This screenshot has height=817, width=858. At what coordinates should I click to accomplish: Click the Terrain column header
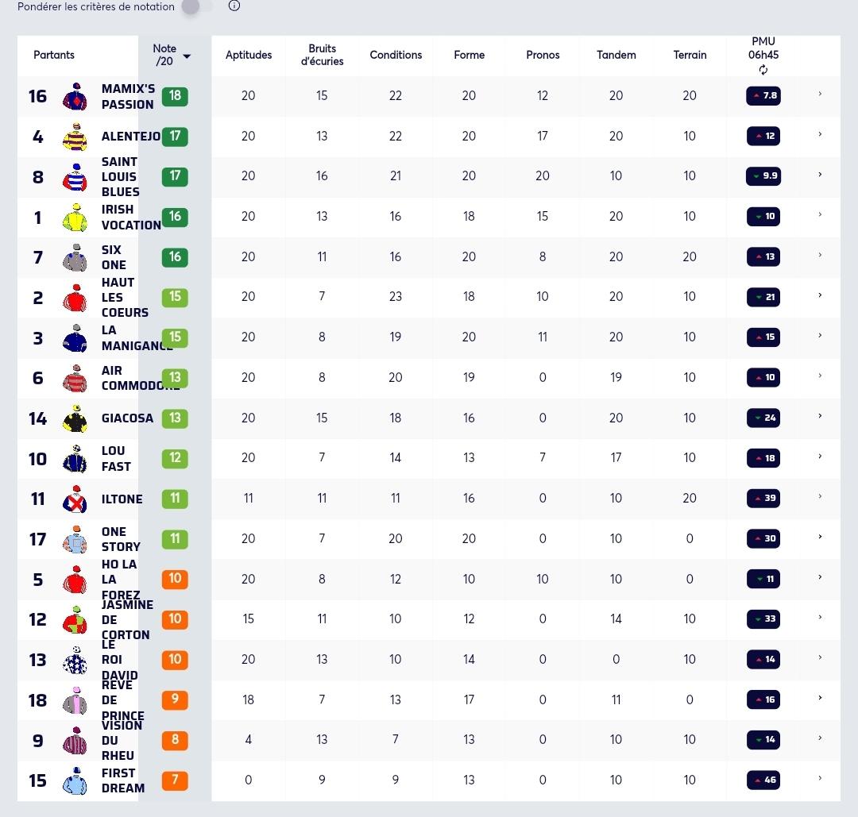[690, 55]
